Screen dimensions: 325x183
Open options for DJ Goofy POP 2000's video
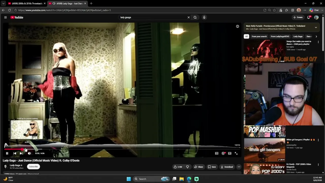point(318,165)
